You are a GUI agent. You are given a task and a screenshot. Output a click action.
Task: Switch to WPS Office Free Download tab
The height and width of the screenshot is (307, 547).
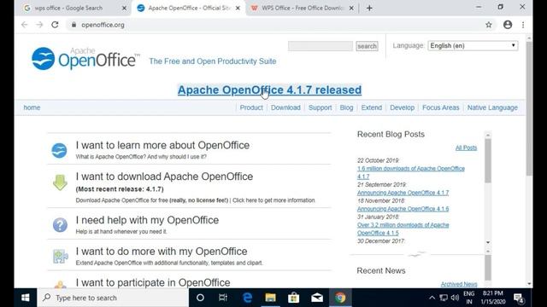tap(303, 8)
